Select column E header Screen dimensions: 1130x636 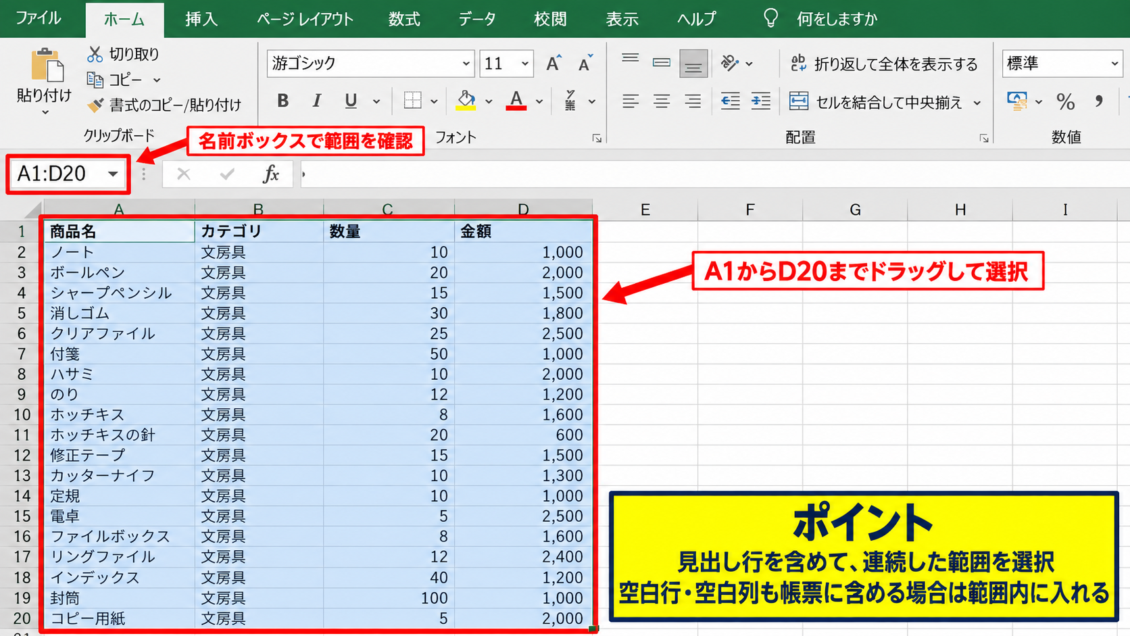pos(645,210)
